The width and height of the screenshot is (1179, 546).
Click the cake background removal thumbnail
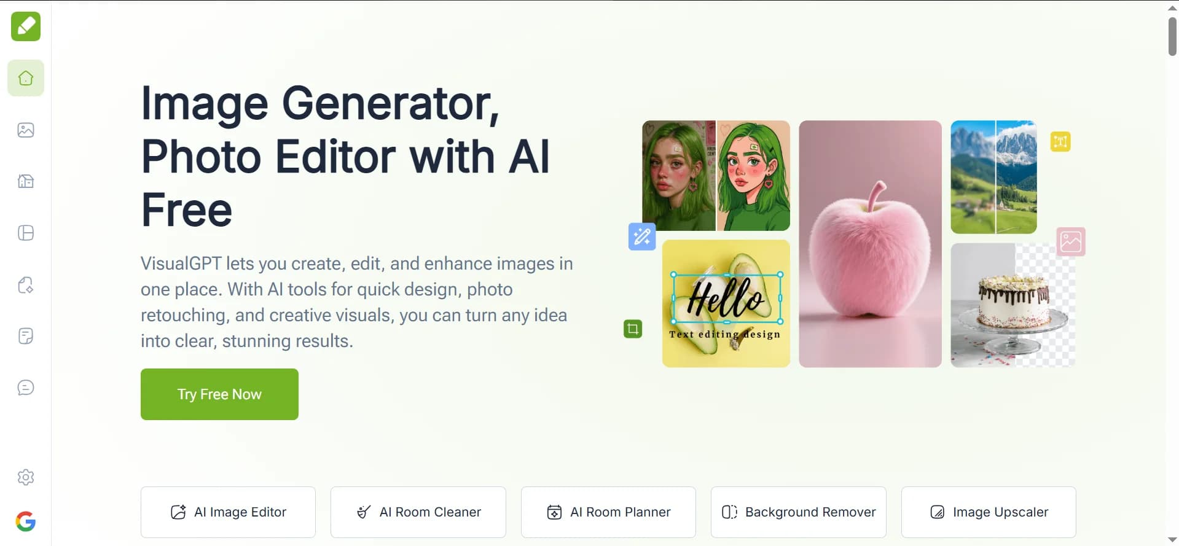[x=1013, y=305]
